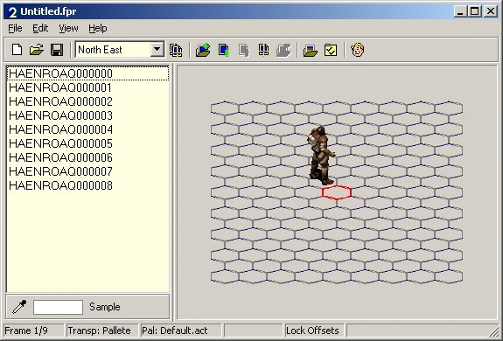Click the Lock Offsets status entry
The width and height of the screenshot is (503, 341).
[x=314, y=331]
